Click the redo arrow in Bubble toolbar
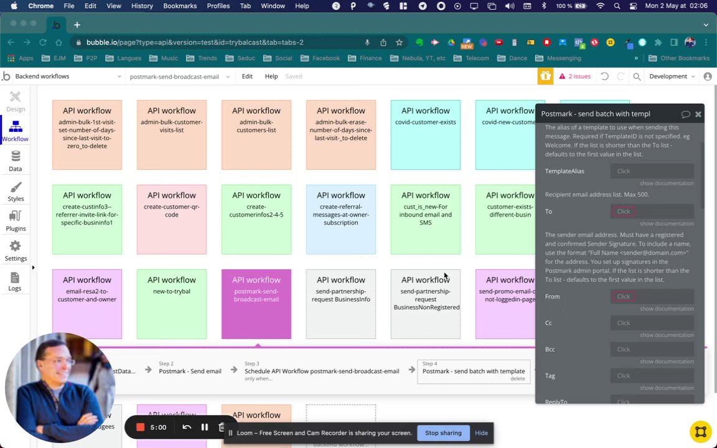 click(621, 77)
